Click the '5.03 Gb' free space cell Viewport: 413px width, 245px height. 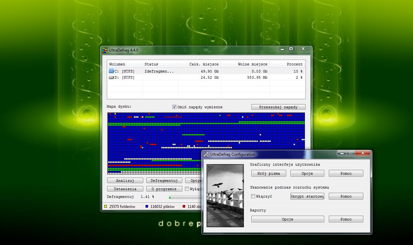259,71
